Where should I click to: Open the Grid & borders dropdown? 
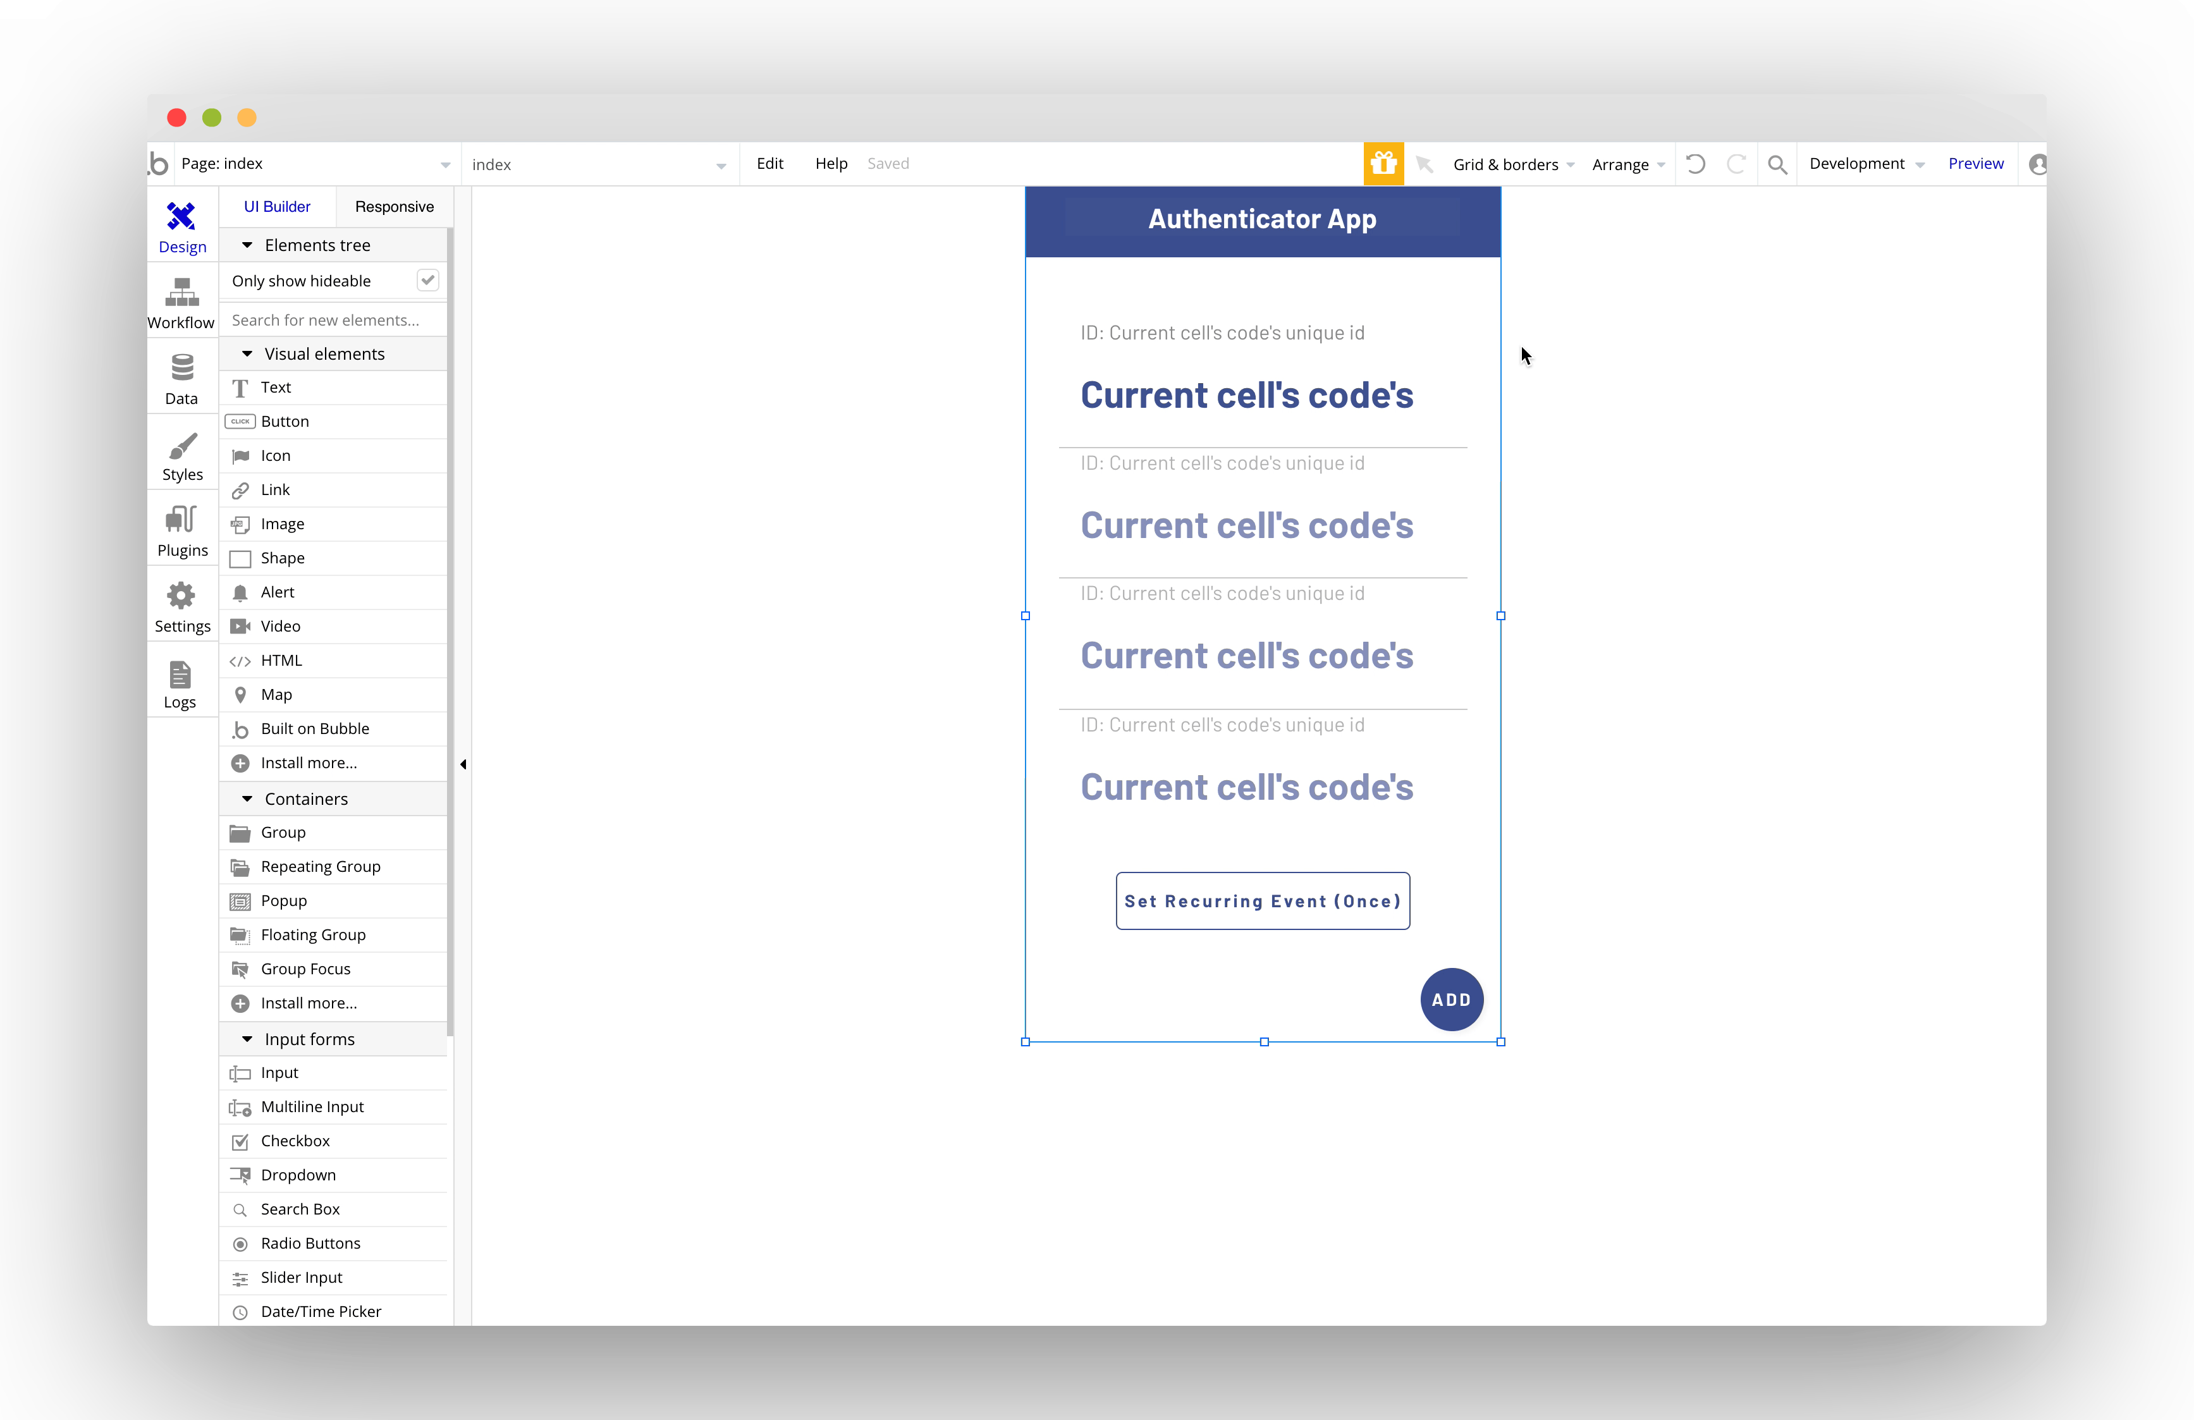coord(1514,165)
